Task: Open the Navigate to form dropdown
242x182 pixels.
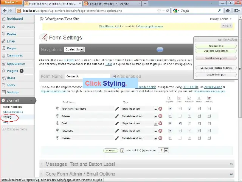Action: point(74,50)
